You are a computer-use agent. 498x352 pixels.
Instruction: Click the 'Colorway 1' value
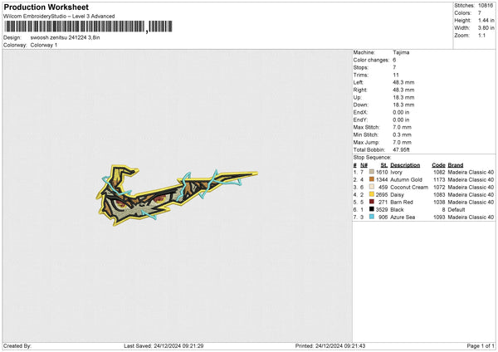coord(44,45)
